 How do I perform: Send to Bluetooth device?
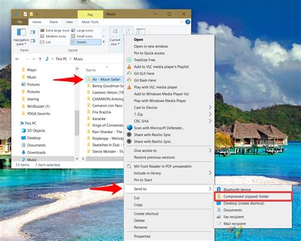237,190
